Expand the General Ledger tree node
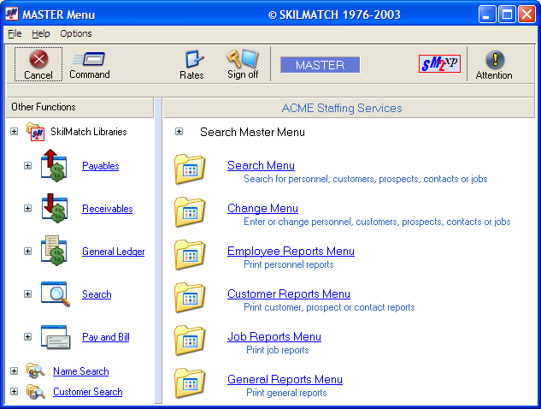 pos(27,252)
